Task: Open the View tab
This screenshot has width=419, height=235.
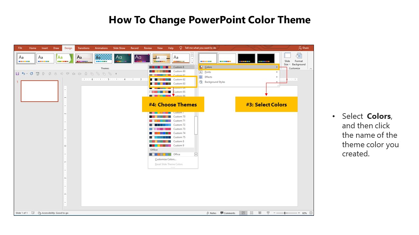Action: point(160,48)
